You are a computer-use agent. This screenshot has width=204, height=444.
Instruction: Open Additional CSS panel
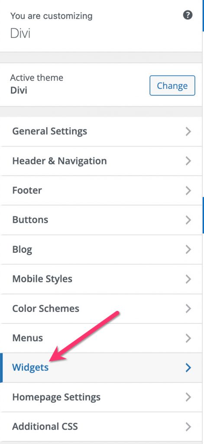tap(102, 427)
